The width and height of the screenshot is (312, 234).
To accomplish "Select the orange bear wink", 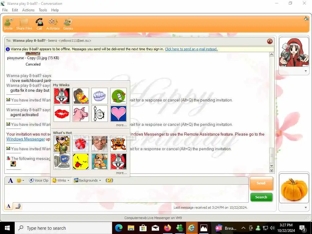I will pos(119,144).
